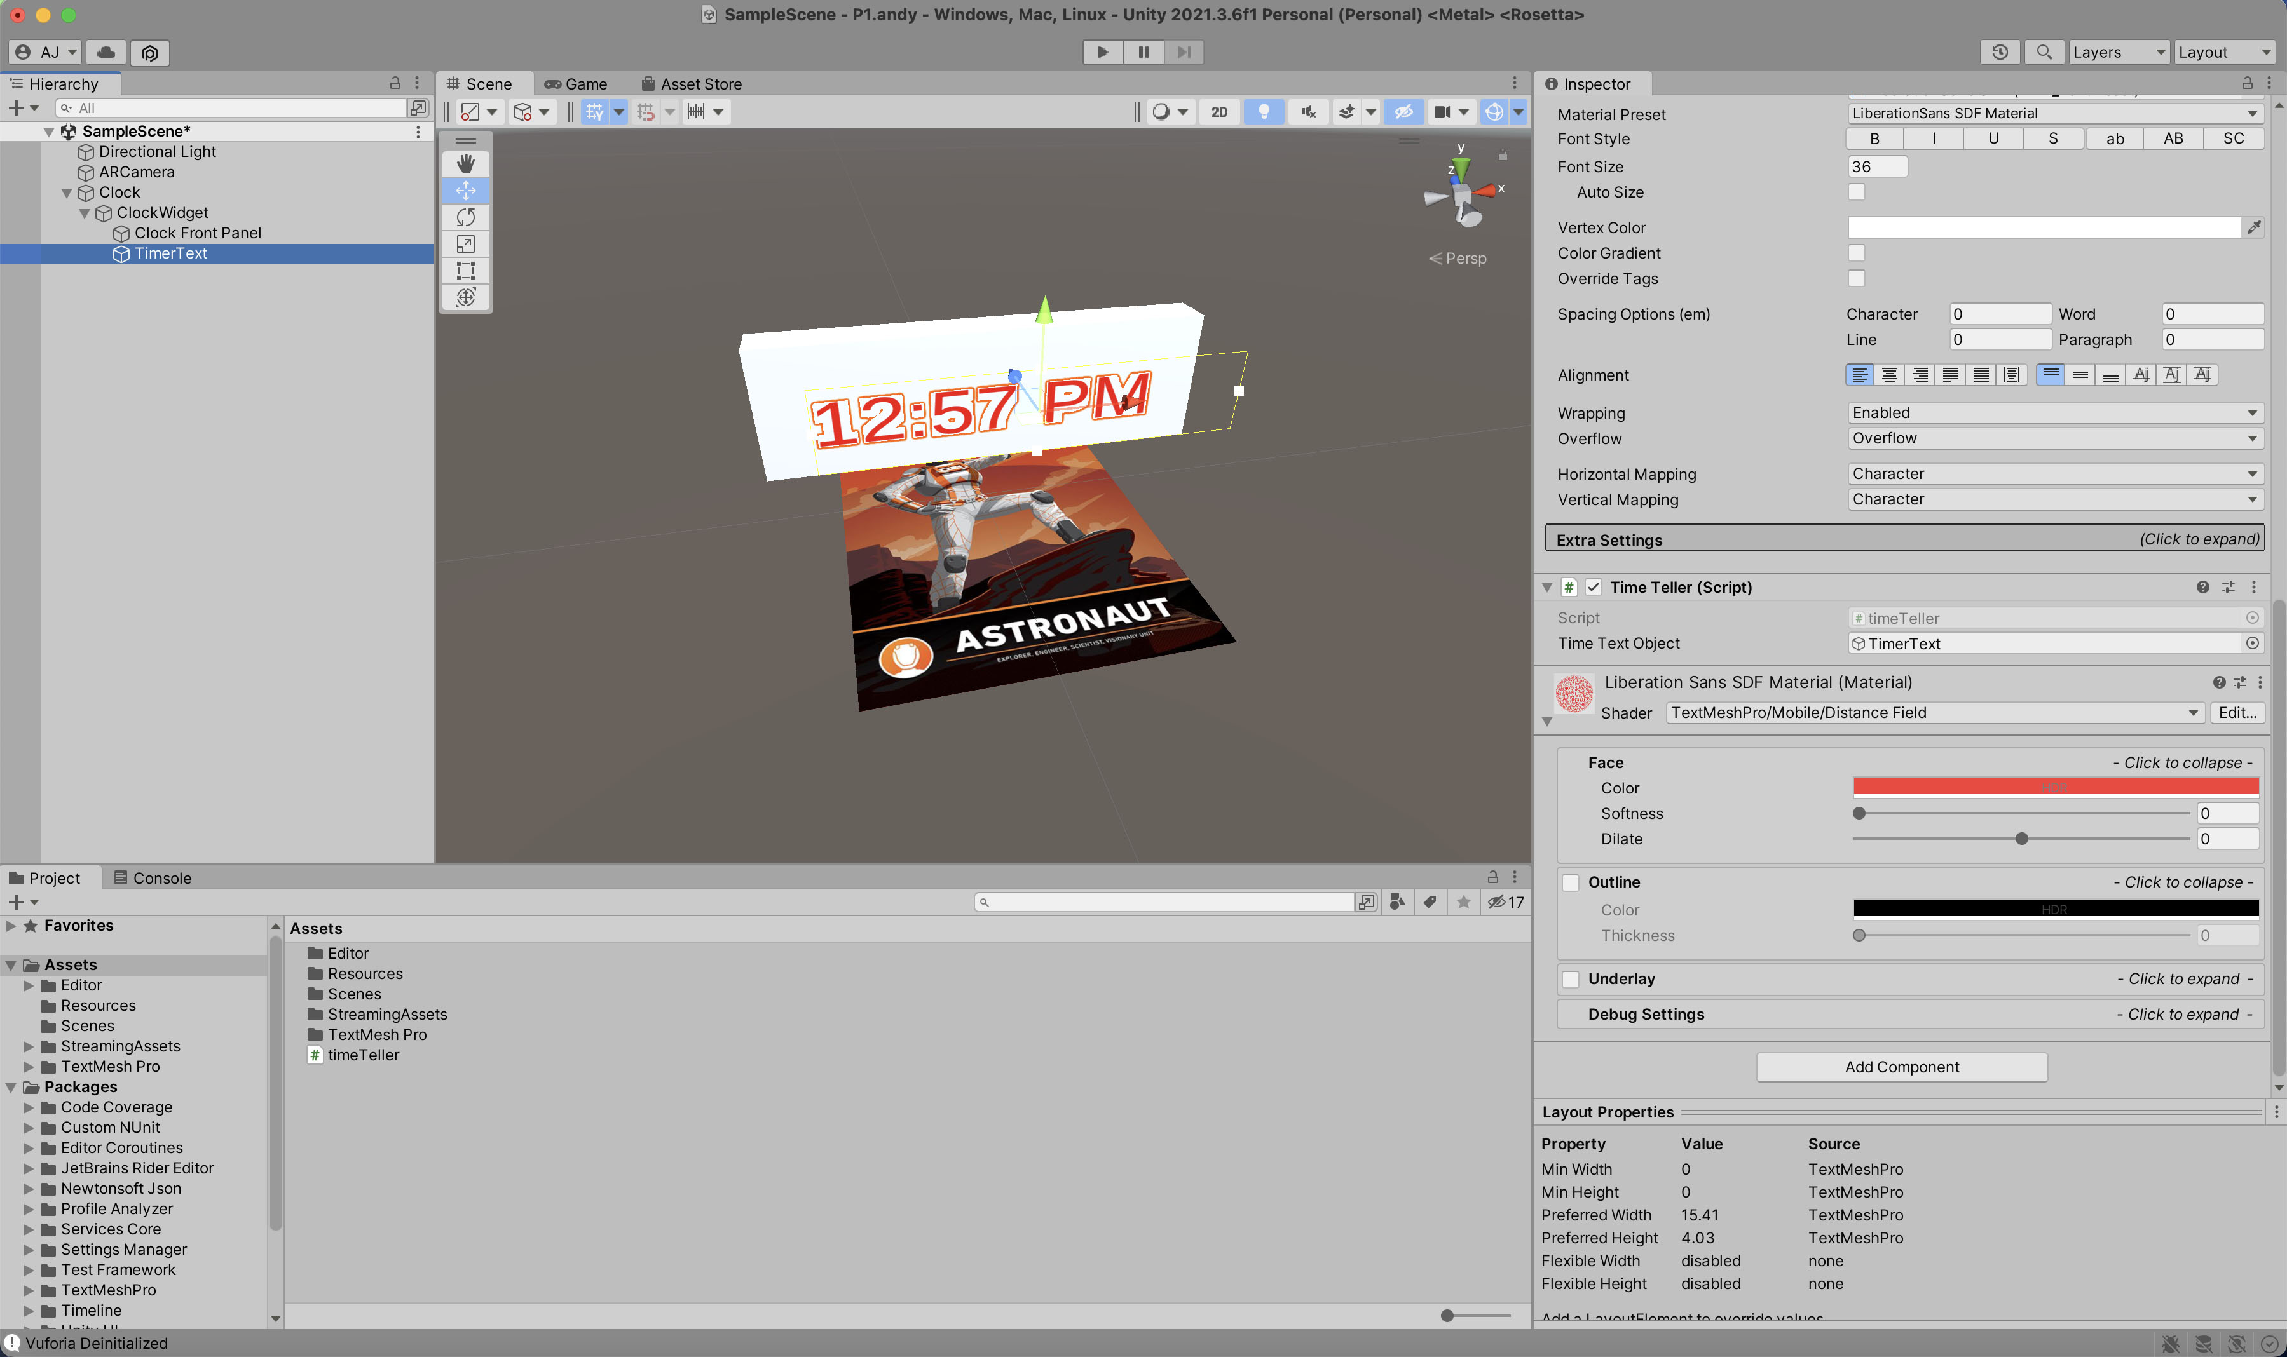Open the Shader dropdown
This screenshot has height=1357, width=2287.
click(x=1934, y=712)
